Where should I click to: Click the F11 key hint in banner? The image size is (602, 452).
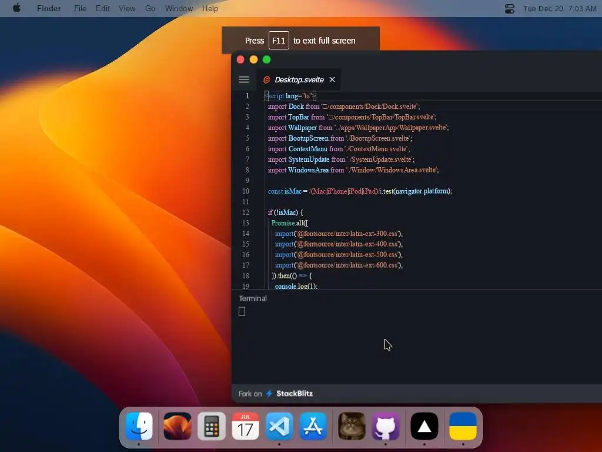[279, 41]
